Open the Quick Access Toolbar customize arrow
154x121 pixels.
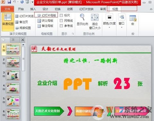click(32, 2)
